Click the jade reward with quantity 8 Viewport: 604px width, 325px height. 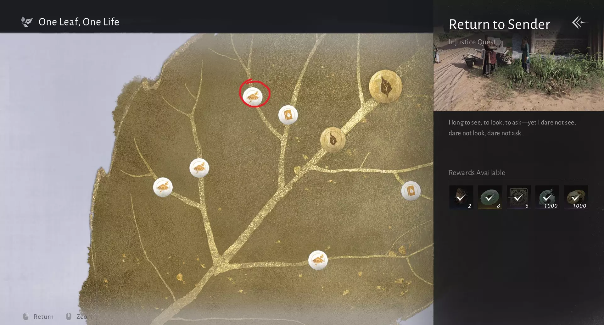(x=489, y=197)
